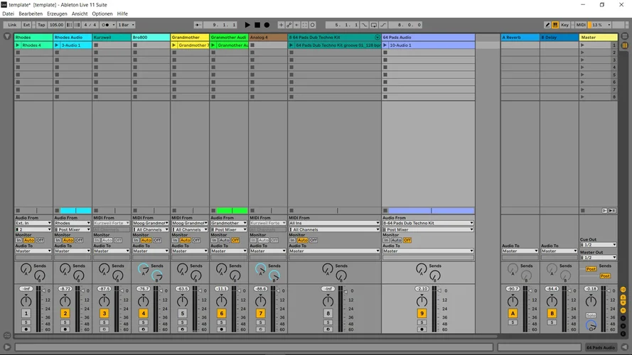Click the Tap tempo button
Screen dimensions: 632x355
[41, 25]
